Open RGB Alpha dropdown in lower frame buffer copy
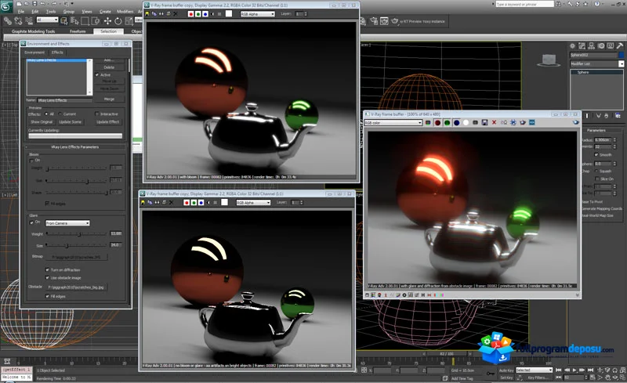The width and height of the screenshot is (627, 383). tap(253, 203)
